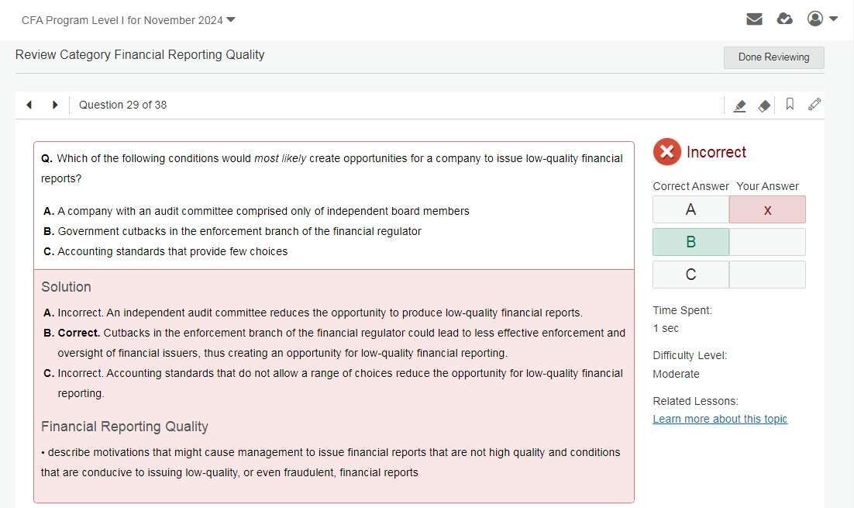
Task: Select answer choice C box
Action: tap(690, 275)
